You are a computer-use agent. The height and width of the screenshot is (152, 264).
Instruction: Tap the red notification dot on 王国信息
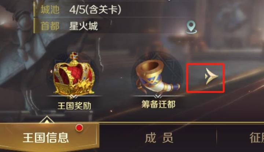(79, 128)
